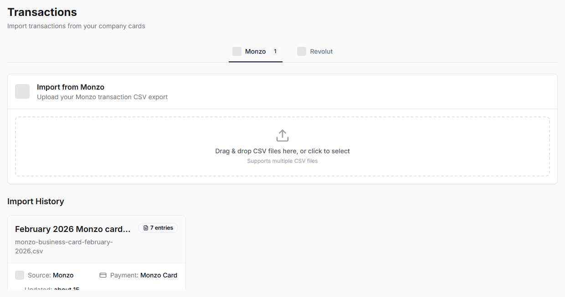This screenshot has height=297, width=565.
Task: Click the 'Payment: Monzo Card' value
Action: (x=159, y=275)
